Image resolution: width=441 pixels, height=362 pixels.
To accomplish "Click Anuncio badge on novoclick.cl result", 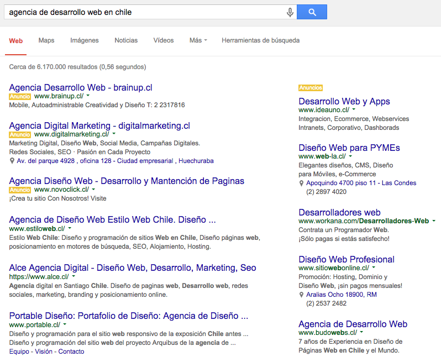I will (20, 190).
